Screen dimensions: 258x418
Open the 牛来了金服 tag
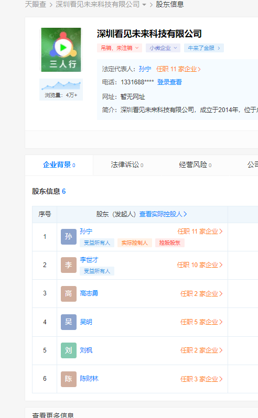pos(204,48)
